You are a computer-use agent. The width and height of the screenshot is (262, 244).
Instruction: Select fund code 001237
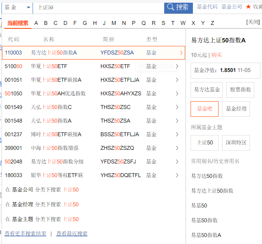(x=13, y=134)
